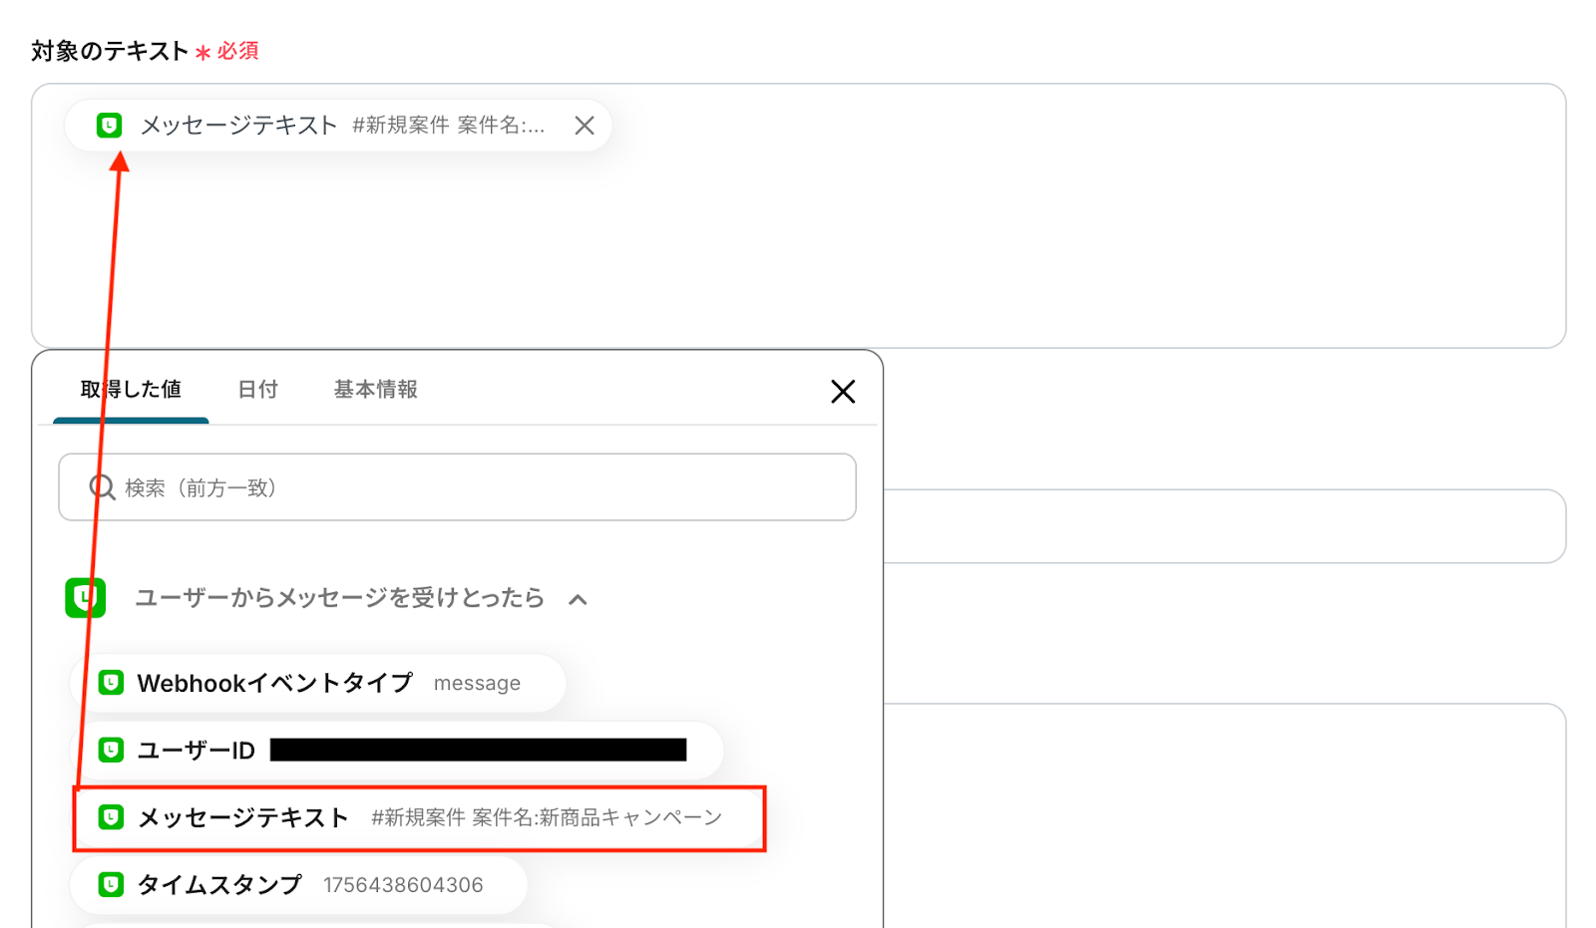This screenshot has width=1596, height=928.
Task: Click the ユーザーからメッセージを受けとったら heading
Action: click(x=339, y=598)
